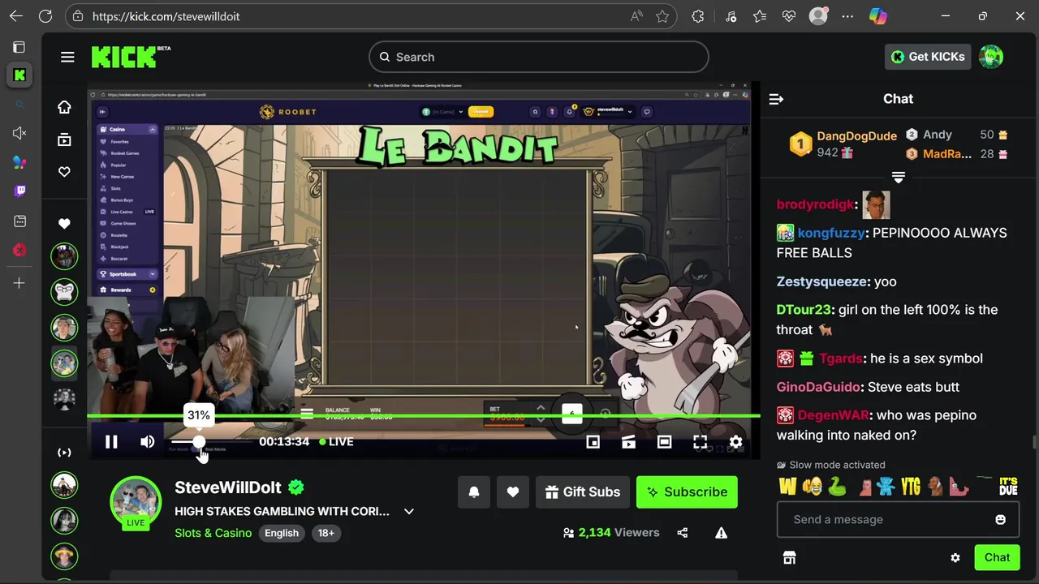The image size is (1039, 584).
Task: Toggle theater mode
Action: [664, 441]
